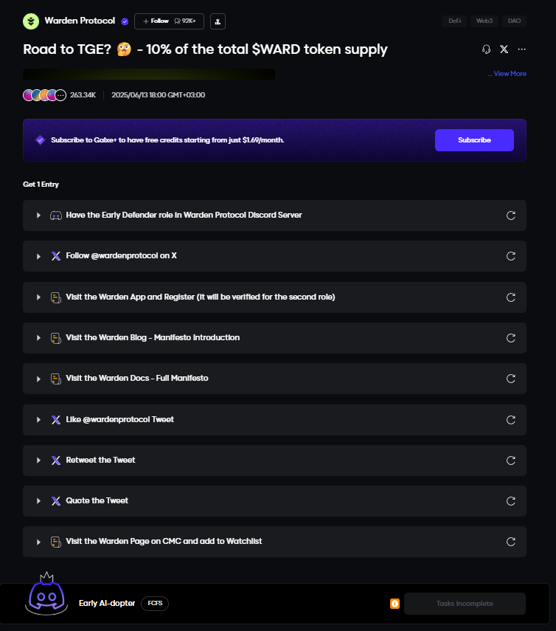The height and width of the screenshot is (631, 556).
Task: Expand the Like @wardenprotocol Tweet task
Action: tap(38, 419)
